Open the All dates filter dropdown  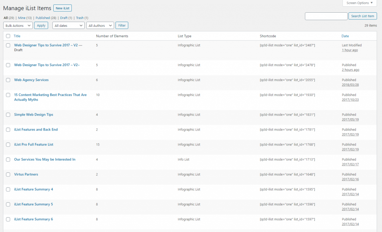(68, 25)
